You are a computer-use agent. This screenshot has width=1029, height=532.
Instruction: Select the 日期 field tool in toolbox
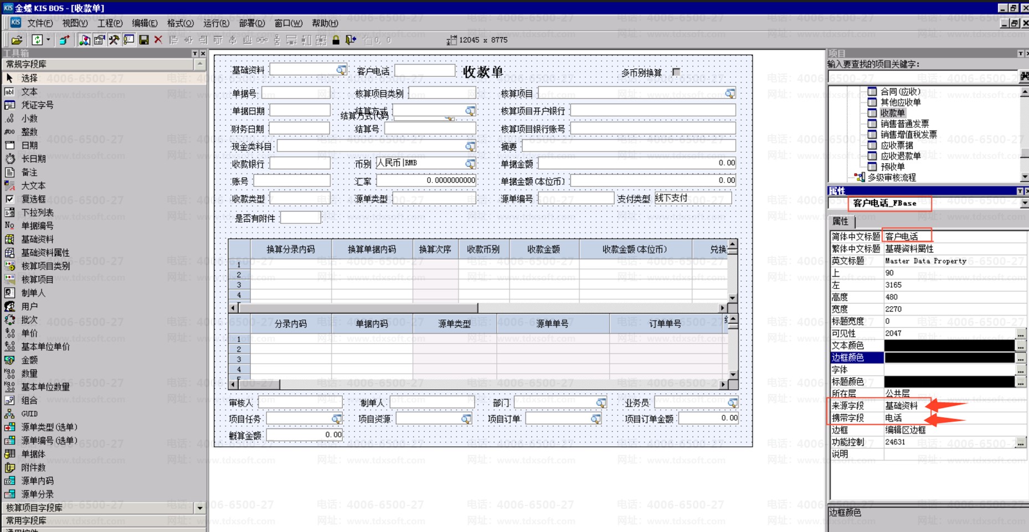click(29, 145)
